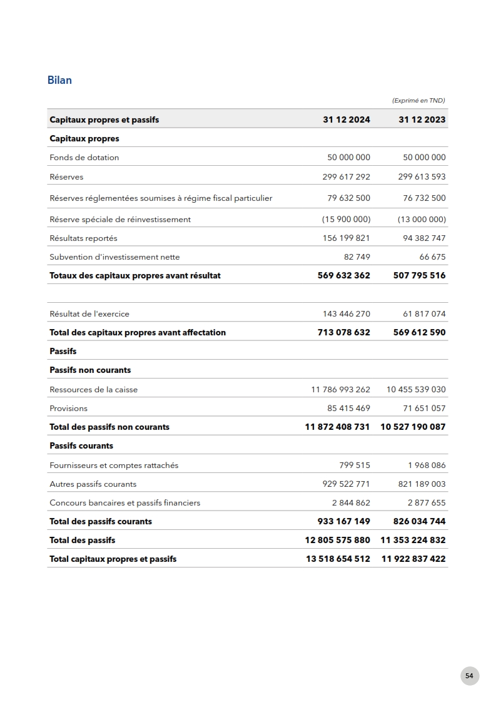
Task: Click the page number 54 badge
Action: pos(469,676)
